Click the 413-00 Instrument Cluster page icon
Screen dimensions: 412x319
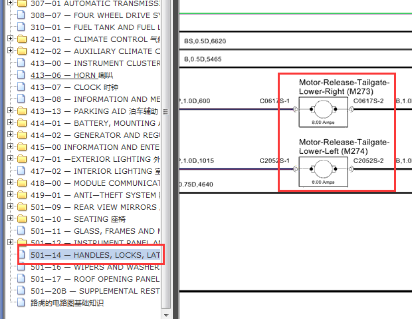pyautogui.click(x=21, y=63)
